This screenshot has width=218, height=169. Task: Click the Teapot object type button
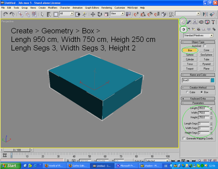[190, 69]
